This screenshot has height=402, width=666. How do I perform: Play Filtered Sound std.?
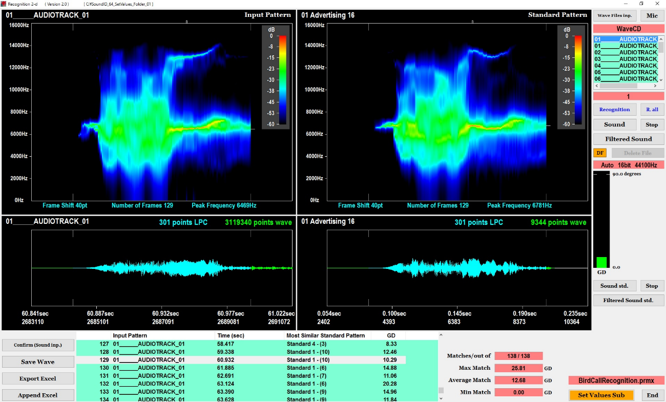(x=629, y=300)
